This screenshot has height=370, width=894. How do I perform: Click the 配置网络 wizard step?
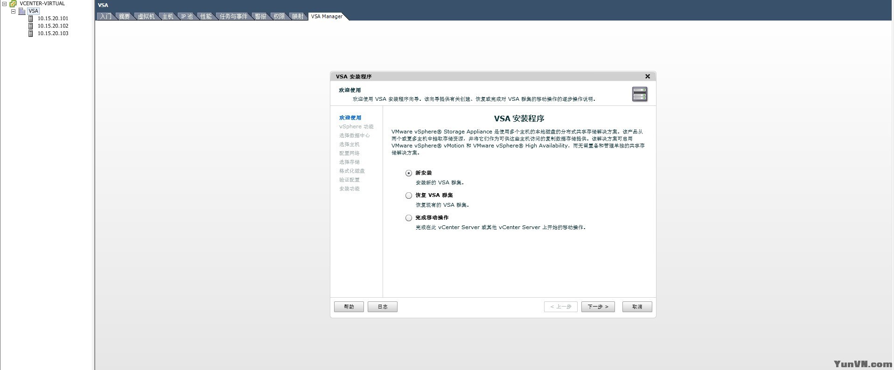[349, 154]
